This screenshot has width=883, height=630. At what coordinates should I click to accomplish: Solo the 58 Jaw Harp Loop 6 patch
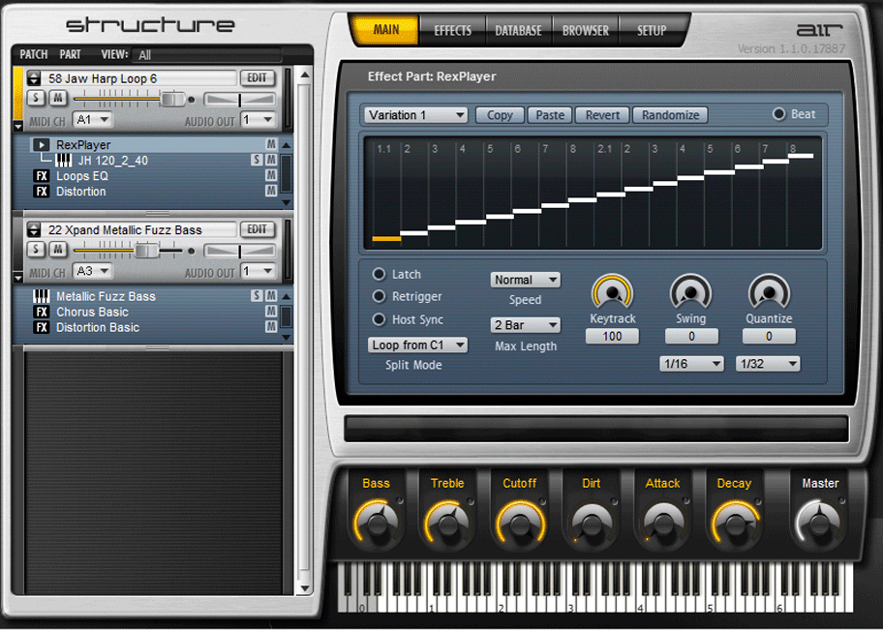tap(36, 99)
